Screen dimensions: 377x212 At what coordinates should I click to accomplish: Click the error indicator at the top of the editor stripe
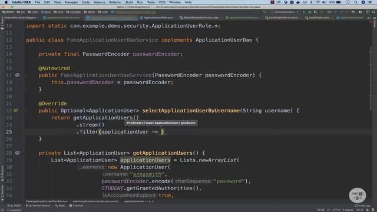371,22
